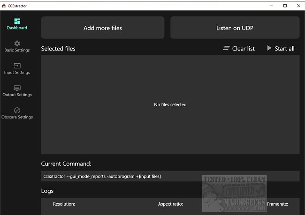Image resolution: width=305 pixels, height=215 pixels.
Task: Close the CCExtractor window
Action: tap(298, 6)
